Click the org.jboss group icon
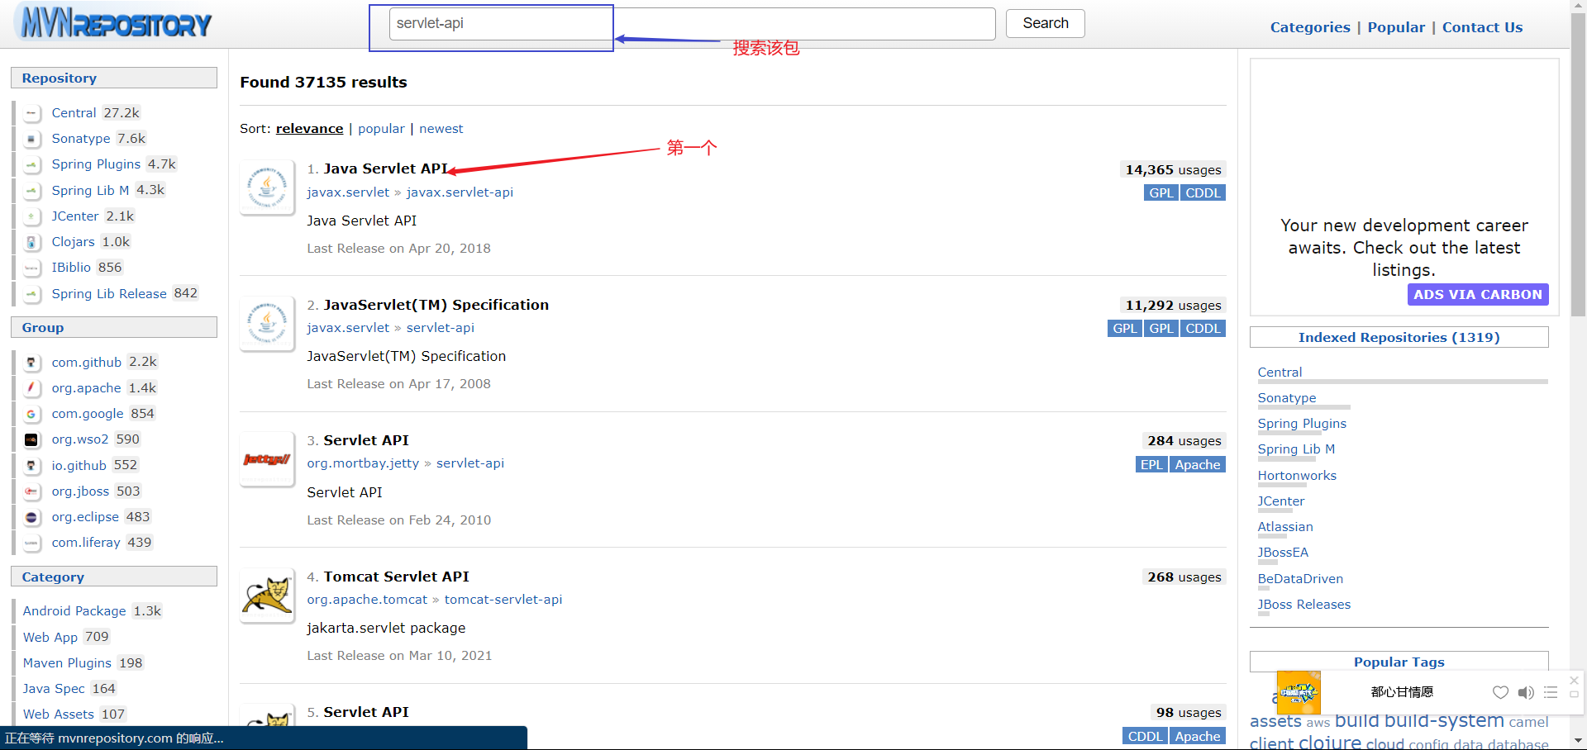Screen dimensions: 1587x750 point(32,491)
